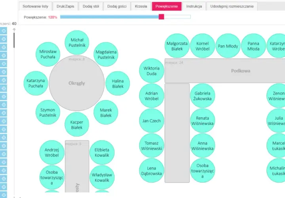This screenshot has width=285, height=198.
Task: Open the Sortowanie listy tab
Action: click(x=35, y=6)
